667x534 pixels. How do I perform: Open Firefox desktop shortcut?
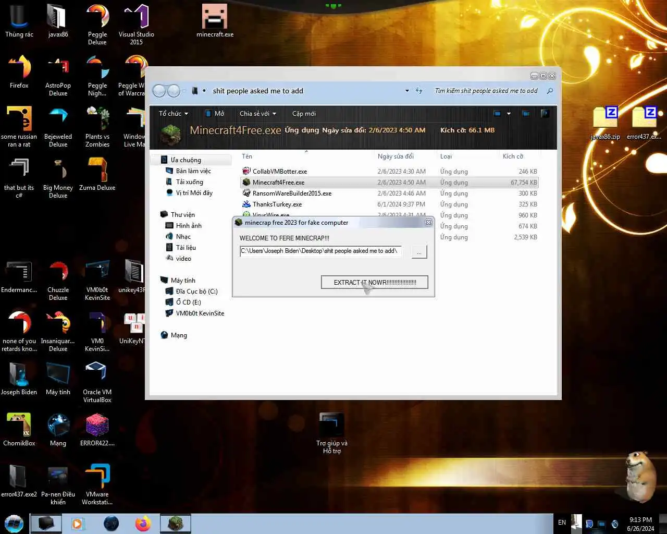(x=19, y=72)
